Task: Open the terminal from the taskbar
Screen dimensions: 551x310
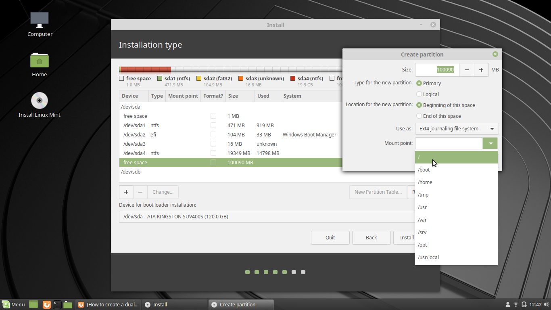Action: [57, 304]
